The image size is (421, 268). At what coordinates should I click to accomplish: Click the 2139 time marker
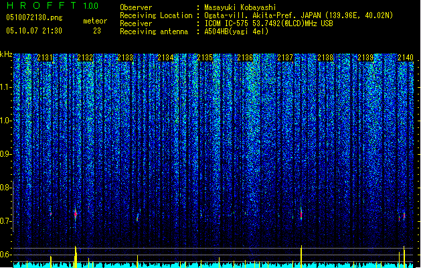tap(365, 58)
